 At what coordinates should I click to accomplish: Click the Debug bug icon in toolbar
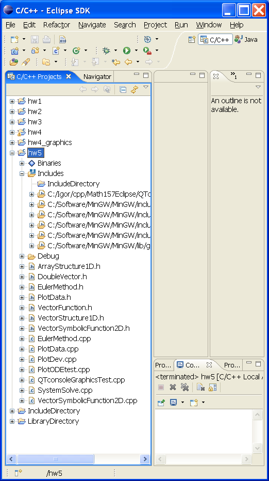click(106, 51)
